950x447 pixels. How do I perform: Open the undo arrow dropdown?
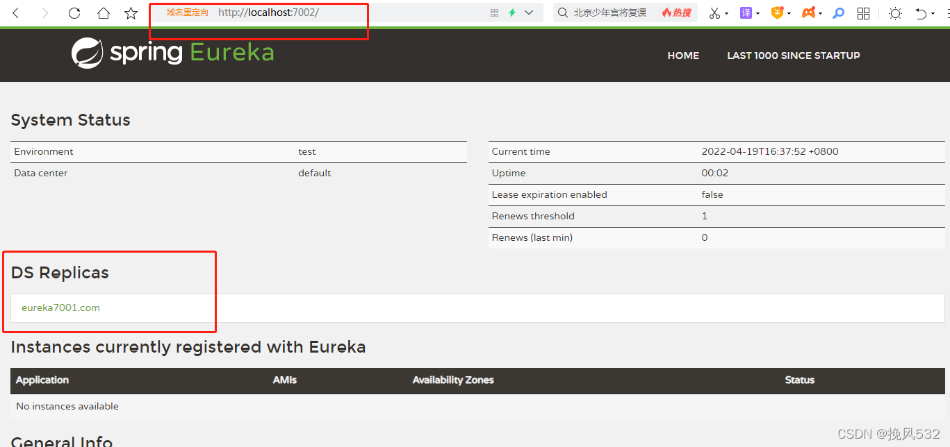point(933,14)
